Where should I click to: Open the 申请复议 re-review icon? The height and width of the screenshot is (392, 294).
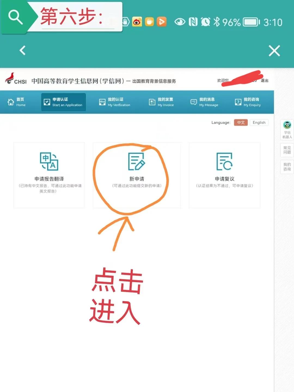click(x=224, y=162)
